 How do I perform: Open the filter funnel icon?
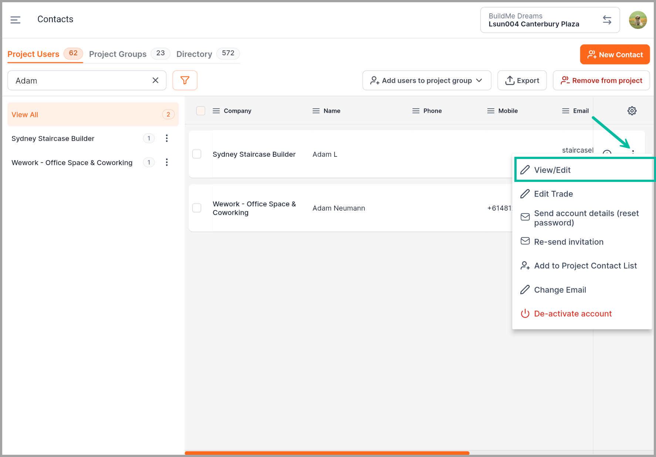pyautogui.click(x=185, y=80)
